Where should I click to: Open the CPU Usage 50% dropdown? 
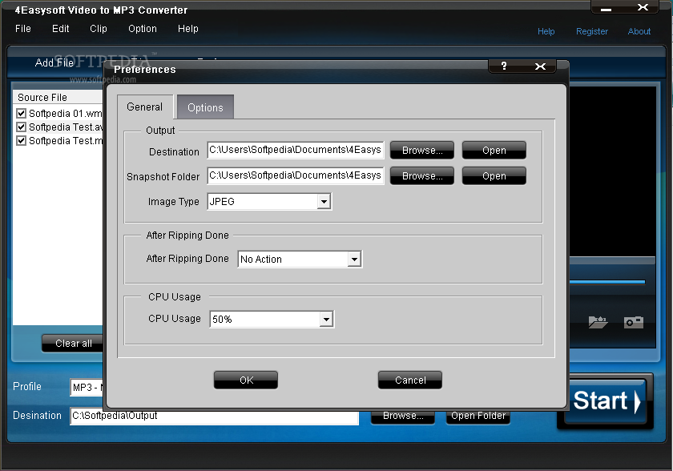pos(326,319)
